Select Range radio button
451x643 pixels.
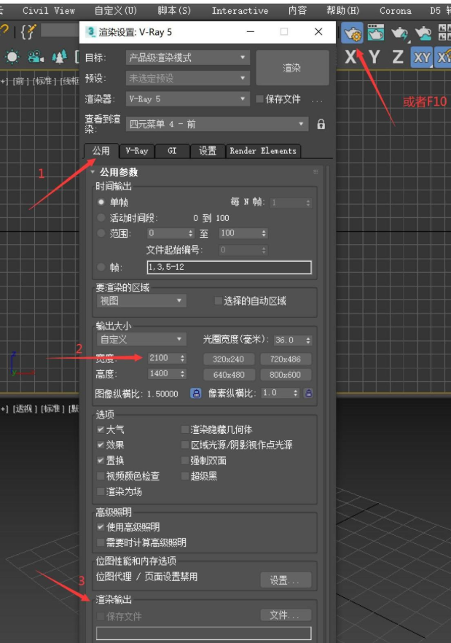101,233
